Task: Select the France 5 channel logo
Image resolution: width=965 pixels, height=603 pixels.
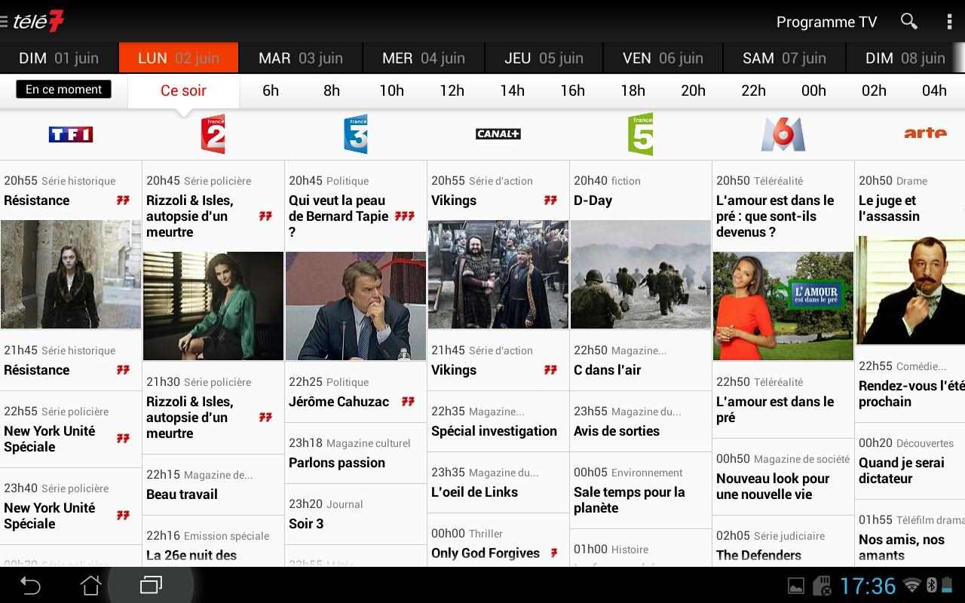Action: pyautogui.click(x=641, y=134)
